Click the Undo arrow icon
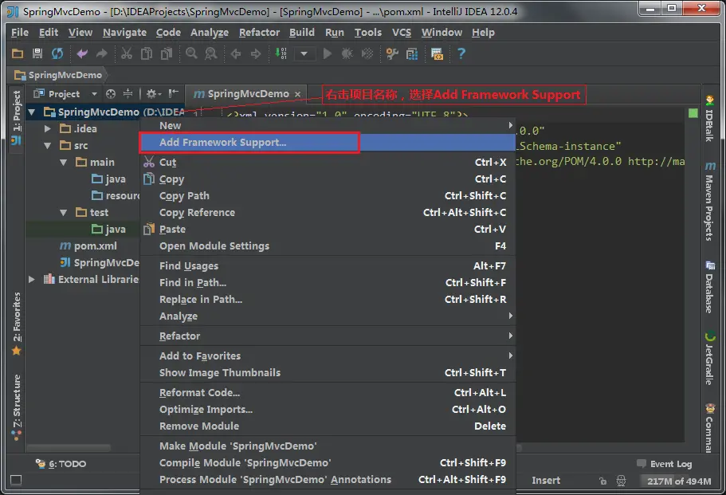 click(82, 53)
